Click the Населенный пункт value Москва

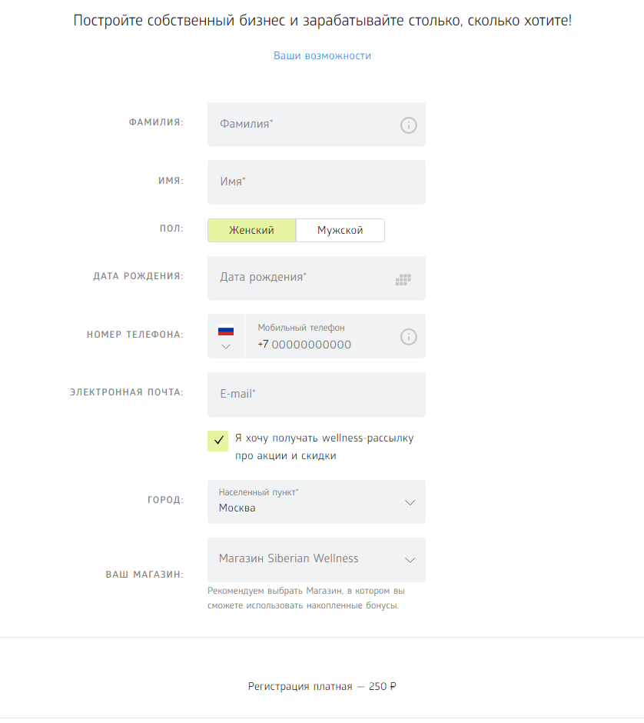tap(237, 508)
